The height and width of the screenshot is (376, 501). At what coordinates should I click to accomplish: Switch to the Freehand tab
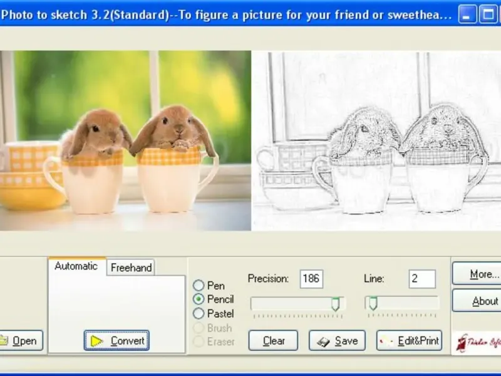(x=131, y=268)
